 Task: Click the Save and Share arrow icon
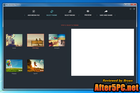106,11
